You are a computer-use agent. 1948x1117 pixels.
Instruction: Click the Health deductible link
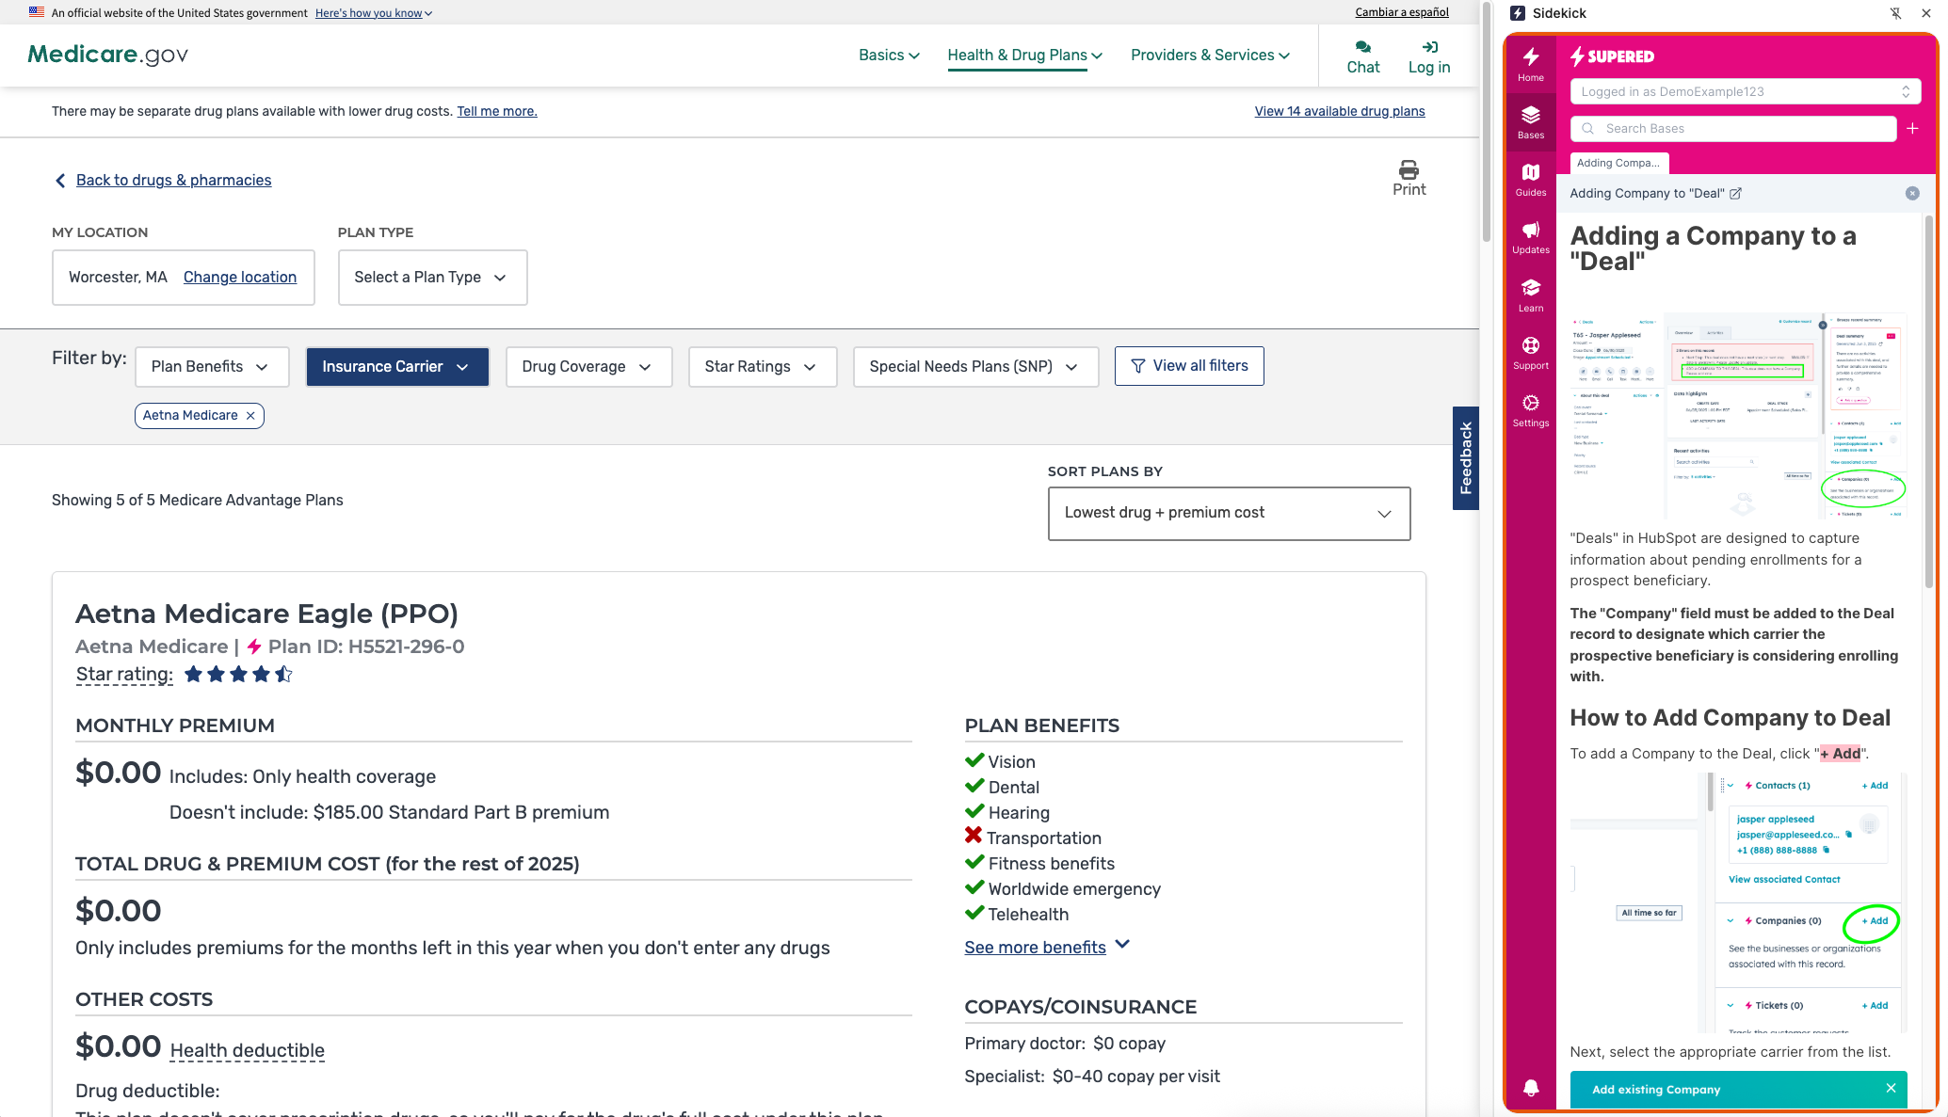247,1050
